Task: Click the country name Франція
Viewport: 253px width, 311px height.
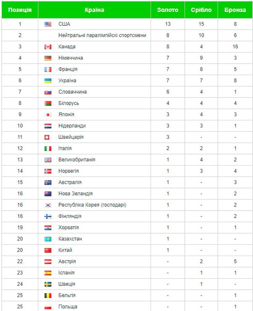Action: [x=68, y=70]
